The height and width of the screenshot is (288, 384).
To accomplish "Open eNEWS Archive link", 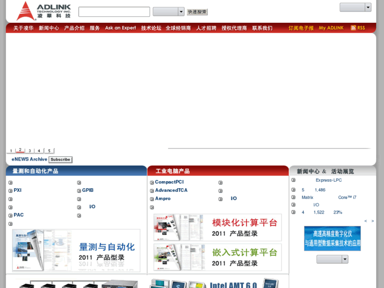I will coord(30,159).
